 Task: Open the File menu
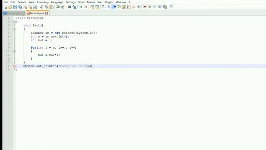(x=6, y=2)
